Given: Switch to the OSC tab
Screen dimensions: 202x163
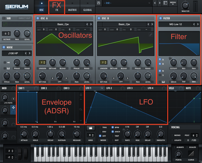Looking at the screenshot, I should [x=42, y=7].
